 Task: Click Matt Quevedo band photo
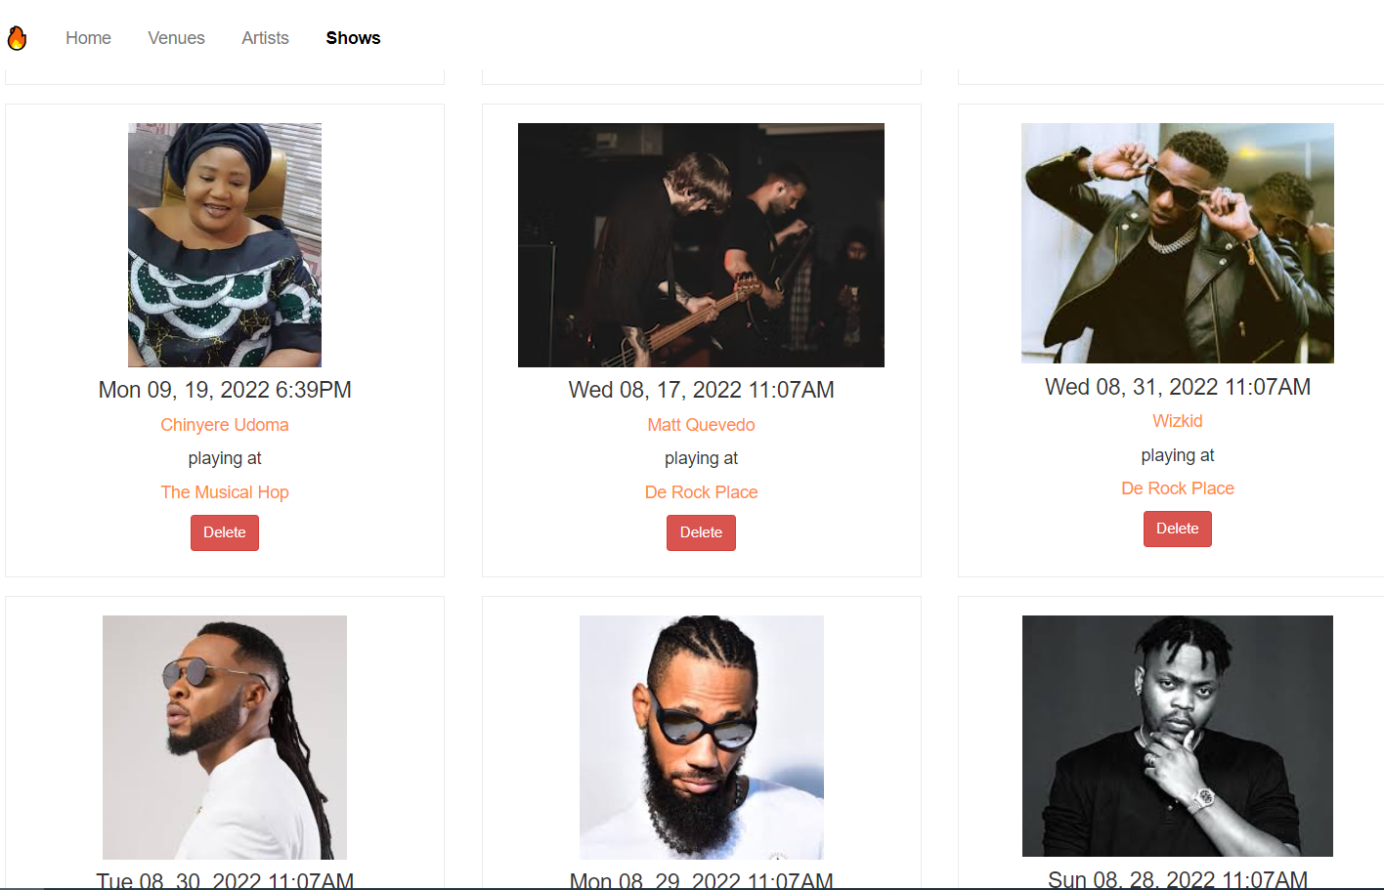[701, 245]
